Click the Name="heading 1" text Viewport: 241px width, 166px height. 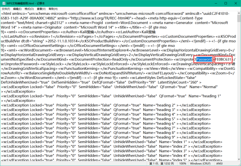click(x=204, y=96)
